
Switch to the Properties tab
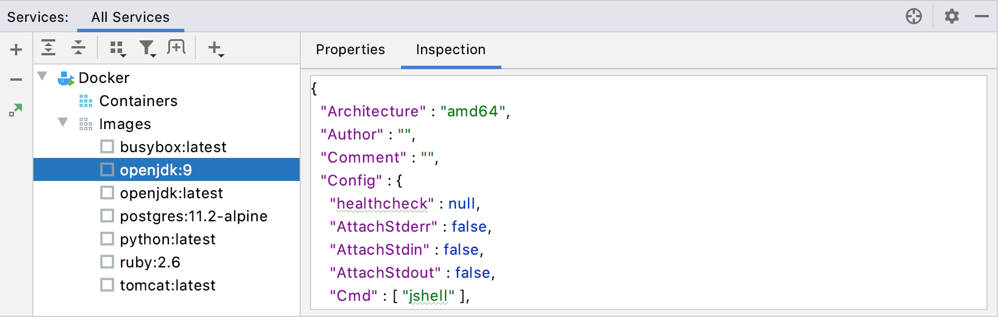click(x=350, y=50)
